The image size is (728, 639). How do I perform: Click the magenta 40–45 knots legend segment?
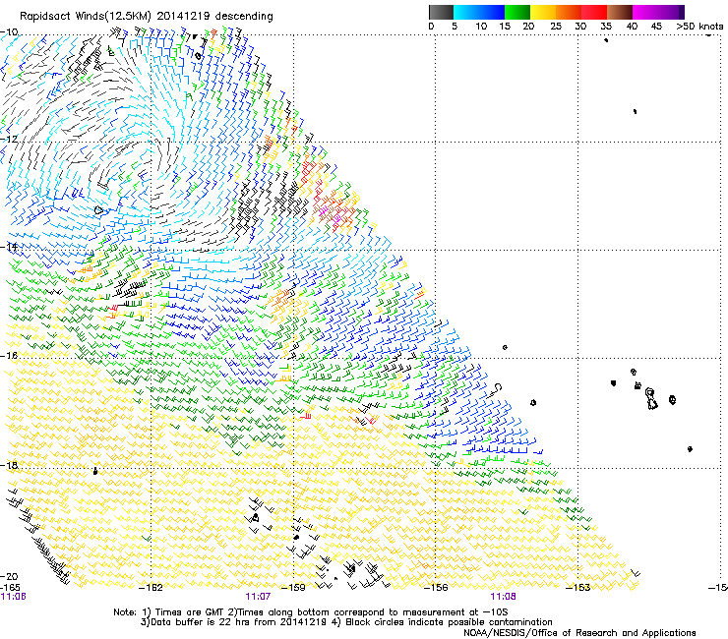645,12
